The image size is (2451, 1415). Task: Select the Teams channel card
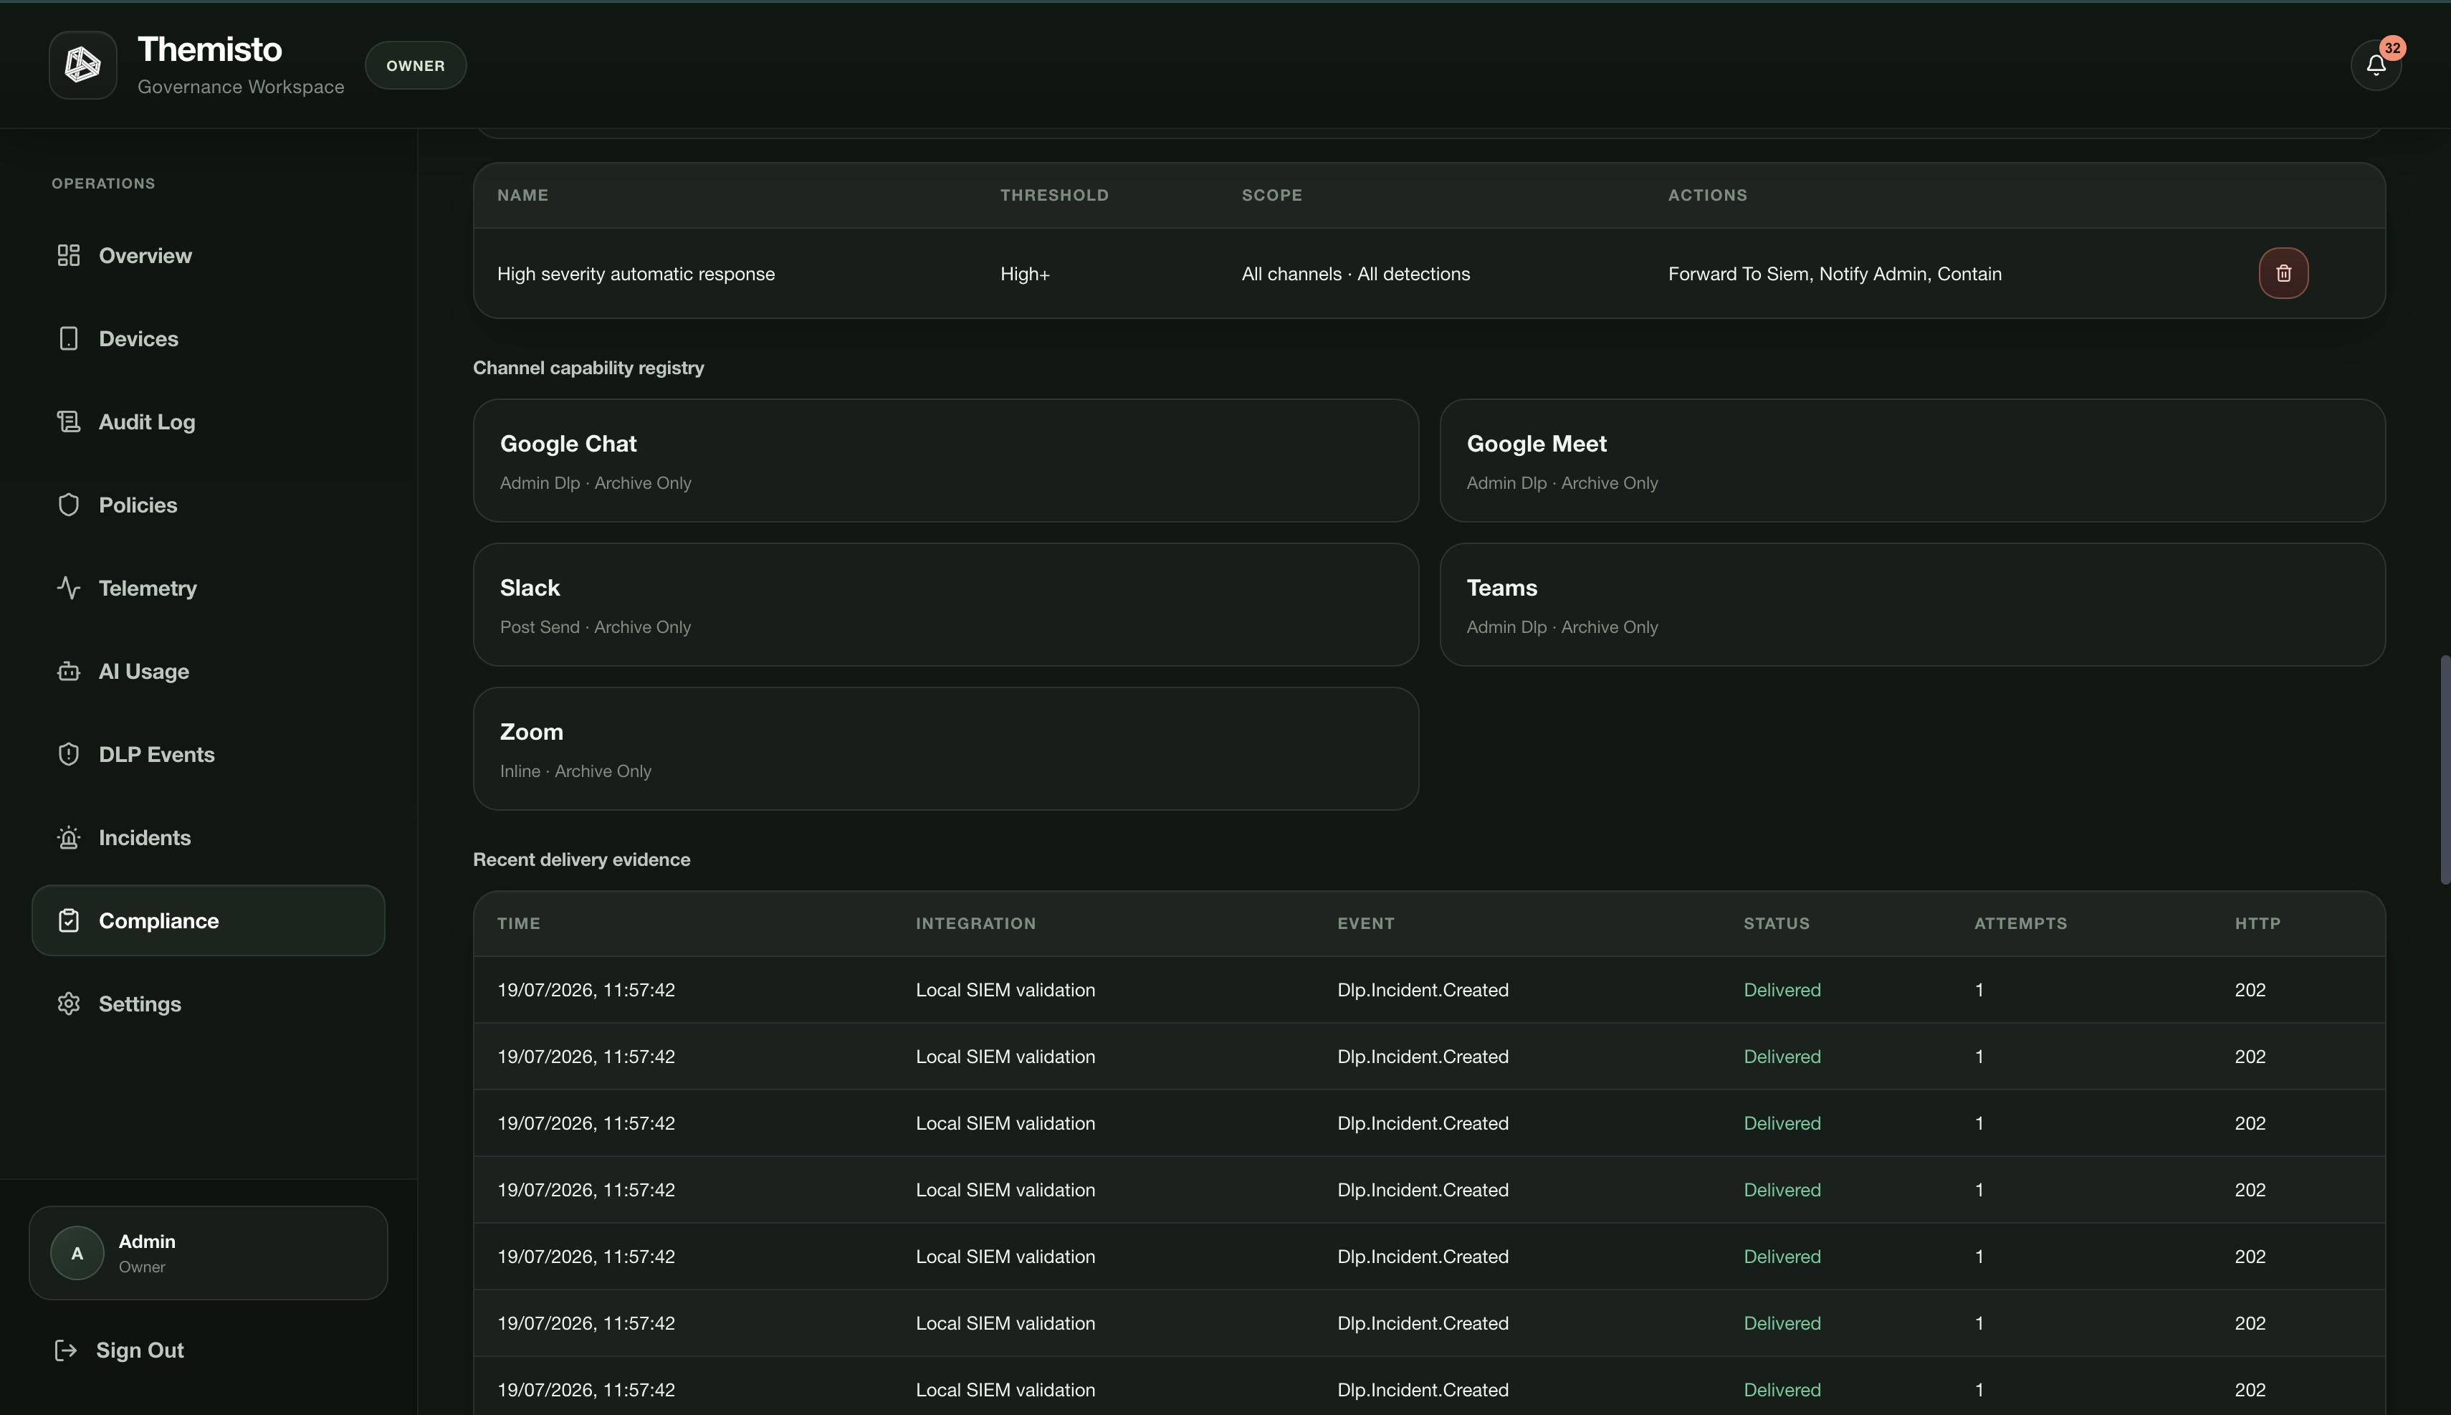click(1912, 604)
